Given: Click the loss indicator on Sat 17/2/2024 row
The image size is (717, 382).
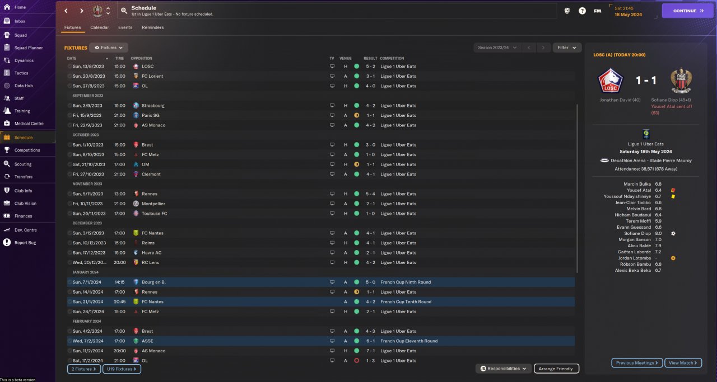Looking at the screenshot, I should 357,361.
